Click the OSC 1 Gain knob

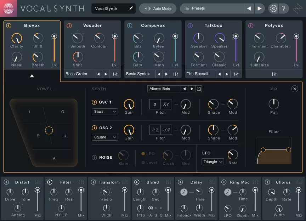(129, 104)
